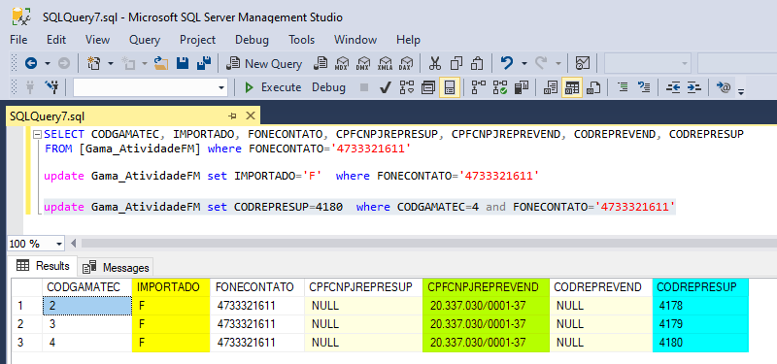Toggle Include Actual Execution Plan
The height and width of the screenshot is (364, 777).
478,87
